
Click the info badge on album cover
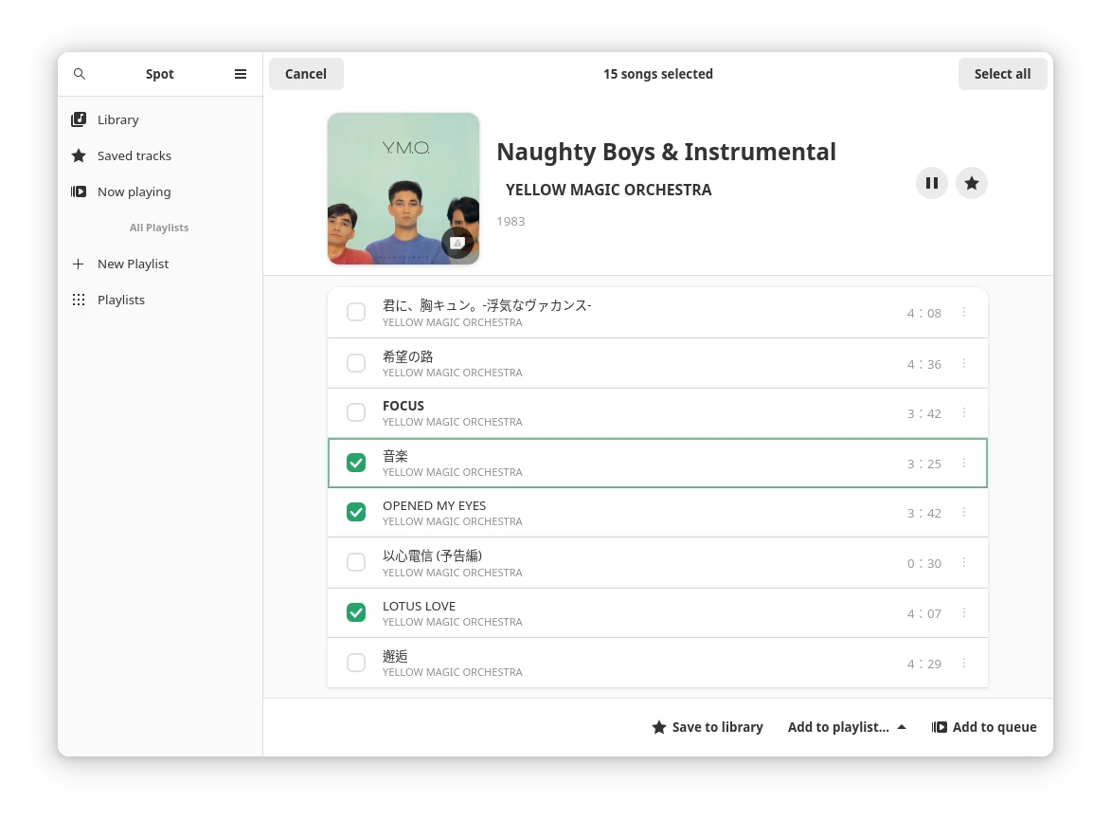[457, 244]
